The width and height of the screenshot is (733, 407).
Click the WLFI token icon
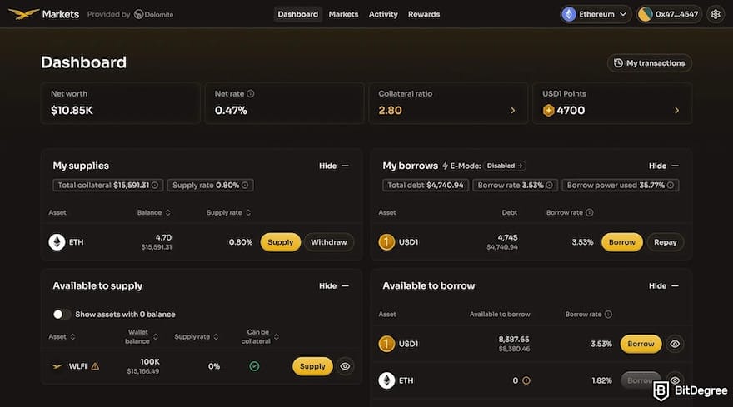click(57, 366)
